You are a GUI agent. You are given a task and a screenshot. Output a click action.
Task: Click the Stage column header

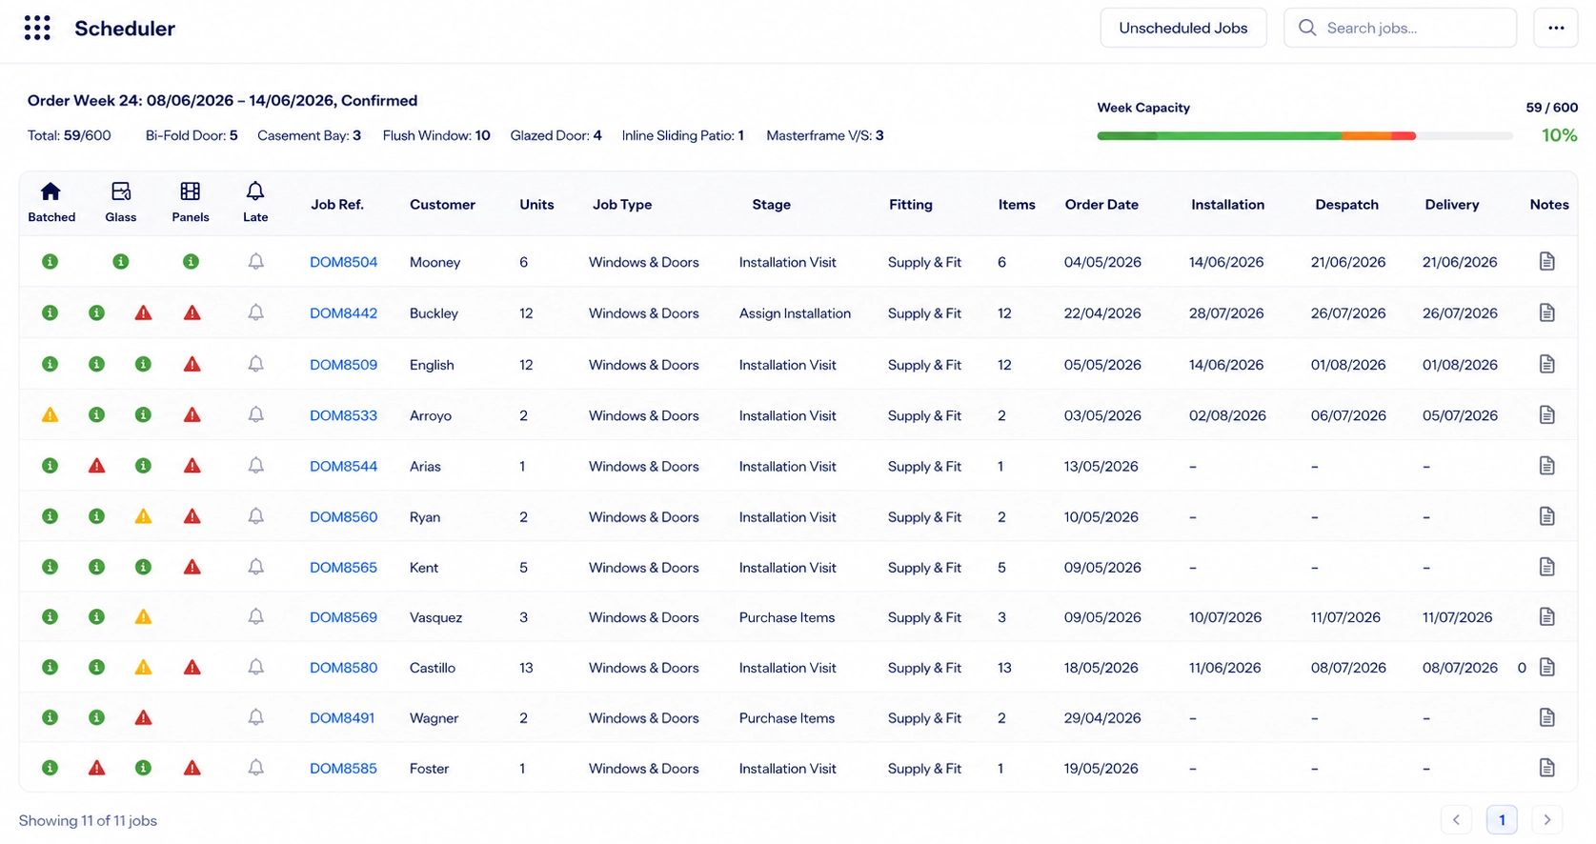click(771, 205)
